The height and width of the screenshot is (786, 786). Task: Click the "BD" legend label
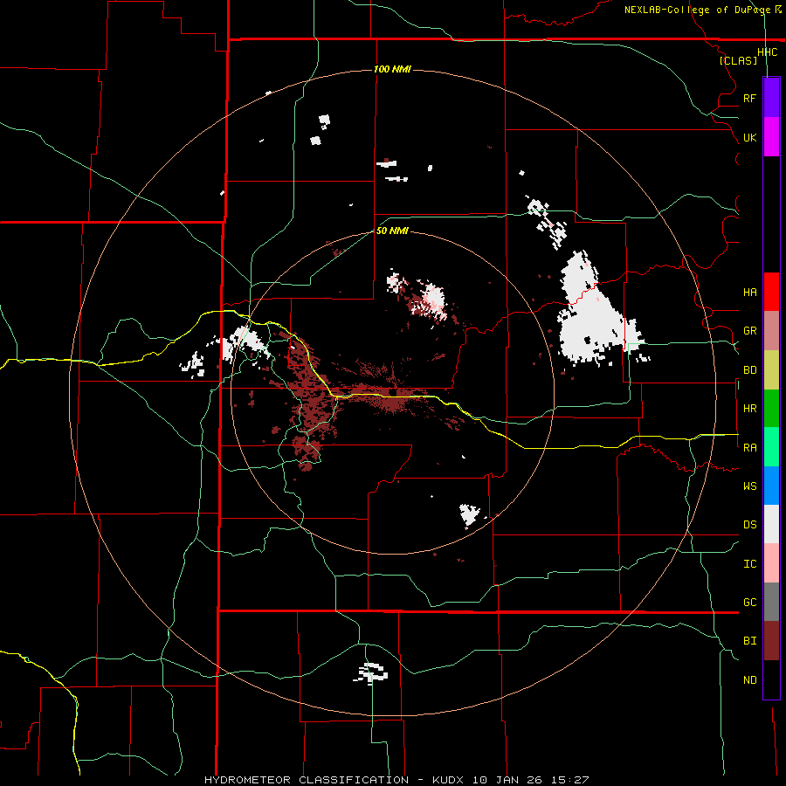pyautogui.click(x=749, y=370)
